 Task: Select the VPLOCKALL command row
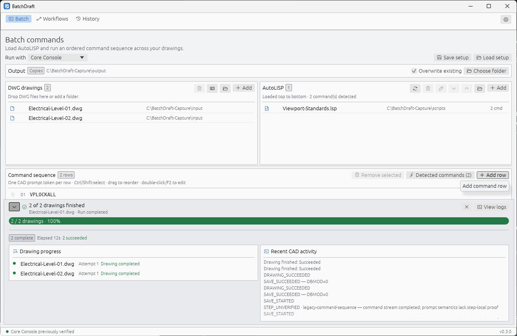click(258, 195)
